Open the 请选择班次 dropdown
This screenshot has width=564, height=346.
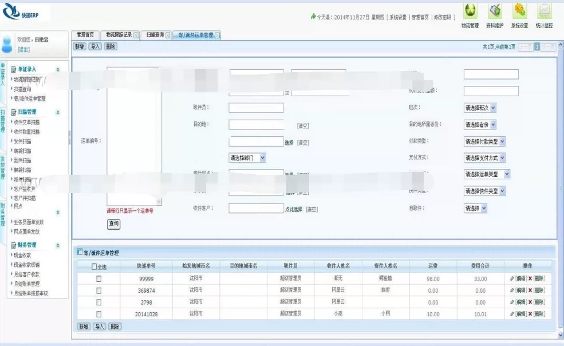[480, 108]
